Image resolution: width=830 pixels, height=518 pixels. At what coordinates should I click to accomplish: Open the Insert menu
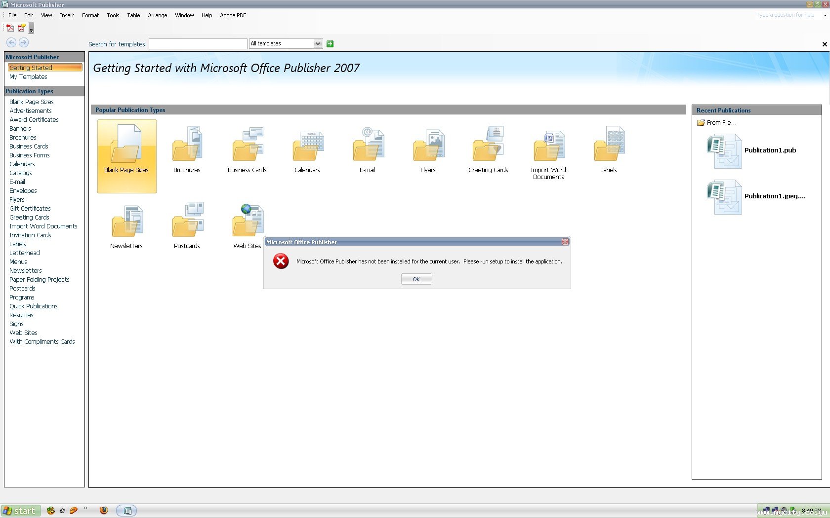67,15
